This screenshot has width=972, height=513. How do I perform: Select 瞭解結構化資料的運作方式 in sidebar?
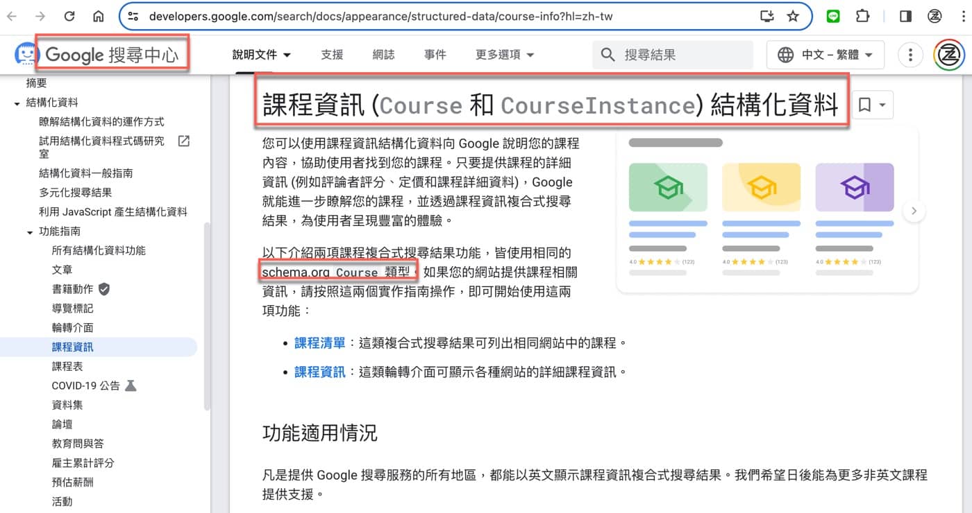[101, 122]
